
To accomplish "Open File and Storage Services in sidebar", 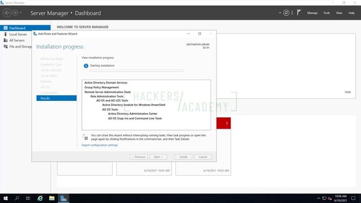I will 20,46.
